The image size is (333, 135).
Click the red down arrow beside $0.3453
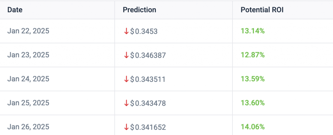(127, 31)
